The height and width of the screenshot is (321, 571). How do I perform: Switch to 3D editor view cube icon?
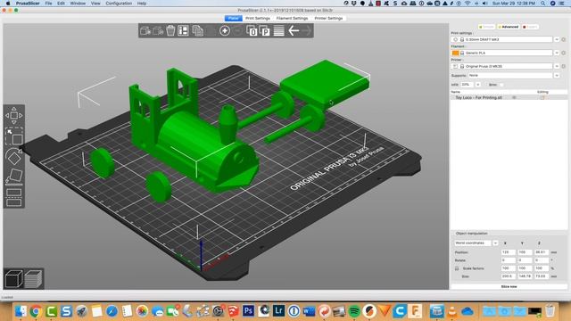pos(14,279)
